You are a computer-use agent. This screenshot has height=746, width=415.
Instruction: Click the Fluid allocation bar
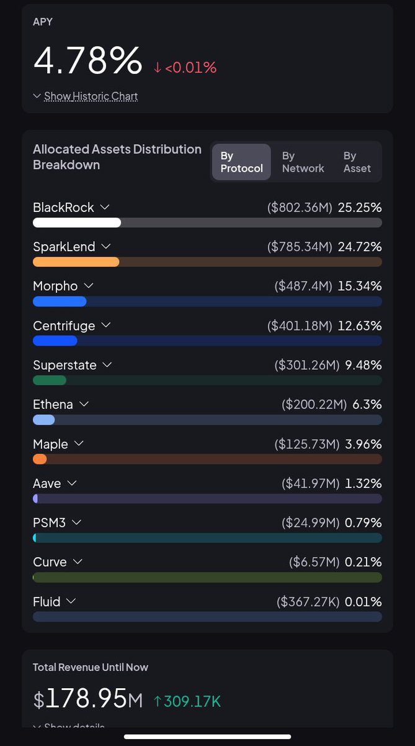tap(207, 617)
